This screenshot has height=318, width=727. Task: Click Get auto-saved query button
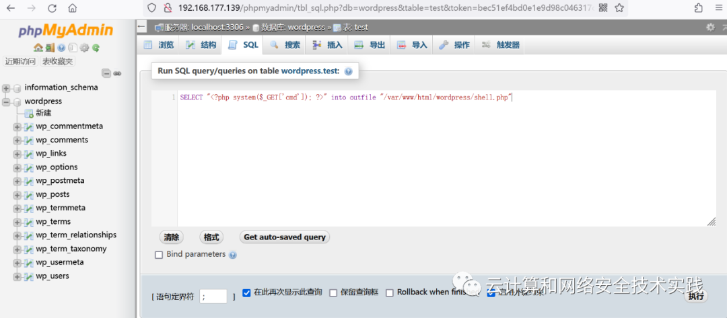point(285,237)
